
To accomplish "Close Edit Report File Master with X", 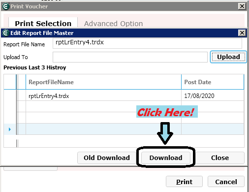I will (x=242, y=33).
